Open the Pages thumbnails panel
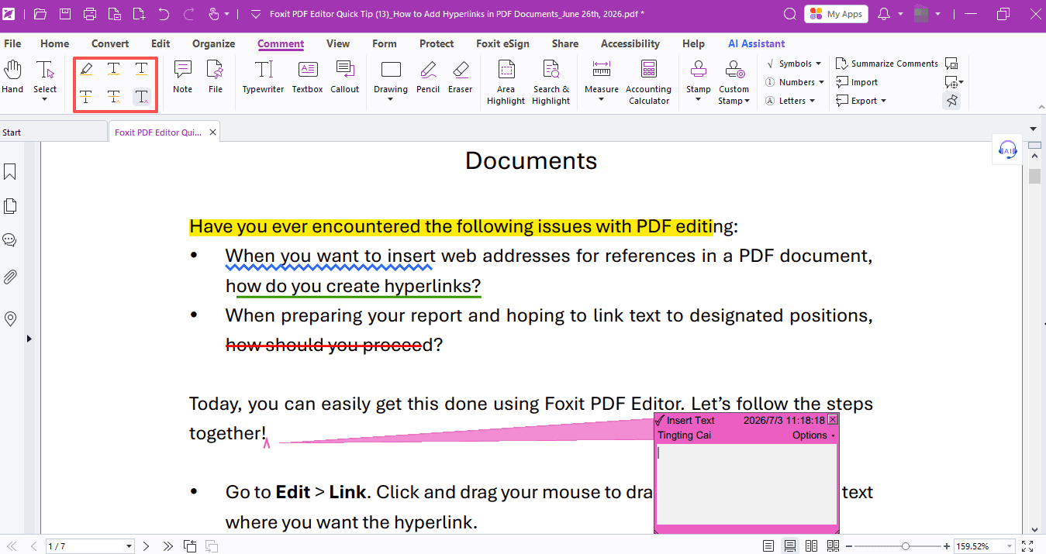 [11, 206]
